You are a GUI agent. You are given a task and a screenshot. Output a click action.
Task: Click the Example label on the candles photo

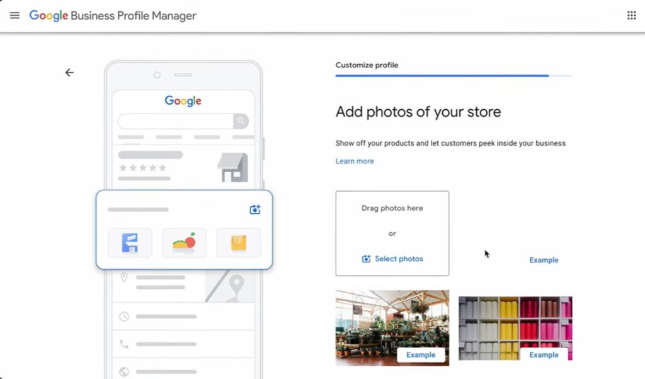(544, 355)
